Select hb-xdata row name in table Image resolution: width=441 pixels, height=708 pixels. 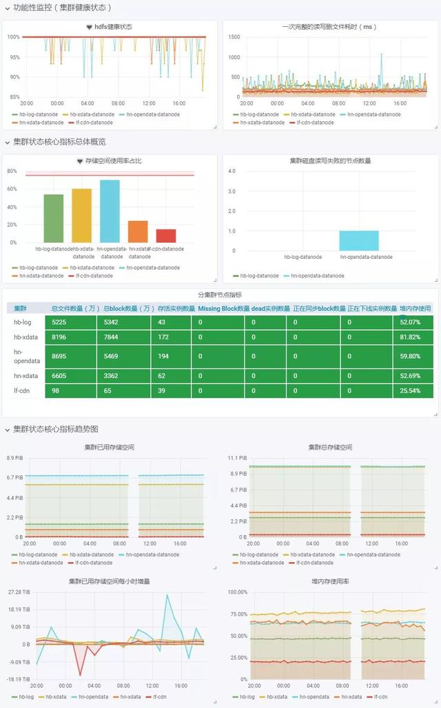(x=25, y=337)
